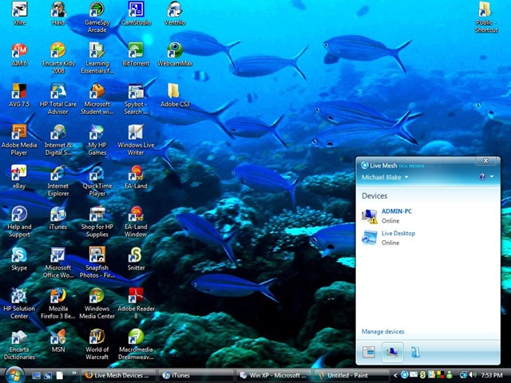Open the Ventrilo shortcut
Image resolution: width=511 pixels, height=383 pixels.
175,13
